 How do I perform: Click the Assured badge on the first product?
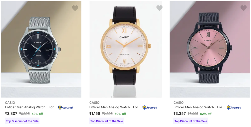(65, 108)
